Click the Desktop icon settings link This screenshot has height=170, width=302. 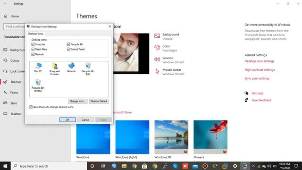(x=259, y=61)
